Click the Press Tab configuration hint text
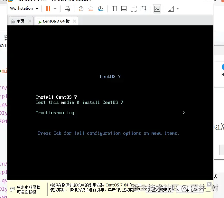This screenshot has width=224, height=198. (x=108, y=133)
